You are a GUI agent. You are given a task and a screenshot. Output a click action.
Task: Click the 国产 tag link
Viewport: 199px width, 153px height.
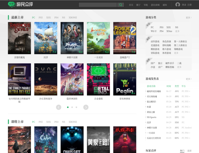[x=153, y=63]
